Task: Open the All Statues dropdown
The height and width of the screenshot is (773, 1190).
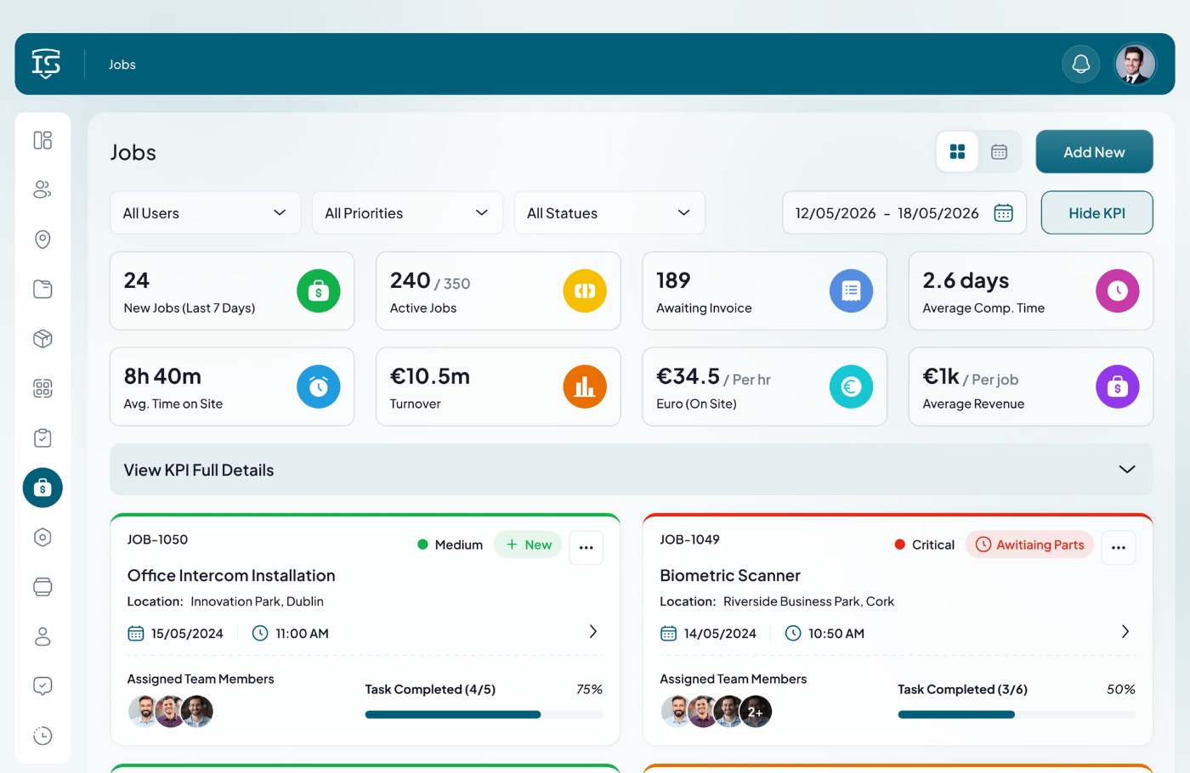Action: pyautogui.click(x=609, y=212)
